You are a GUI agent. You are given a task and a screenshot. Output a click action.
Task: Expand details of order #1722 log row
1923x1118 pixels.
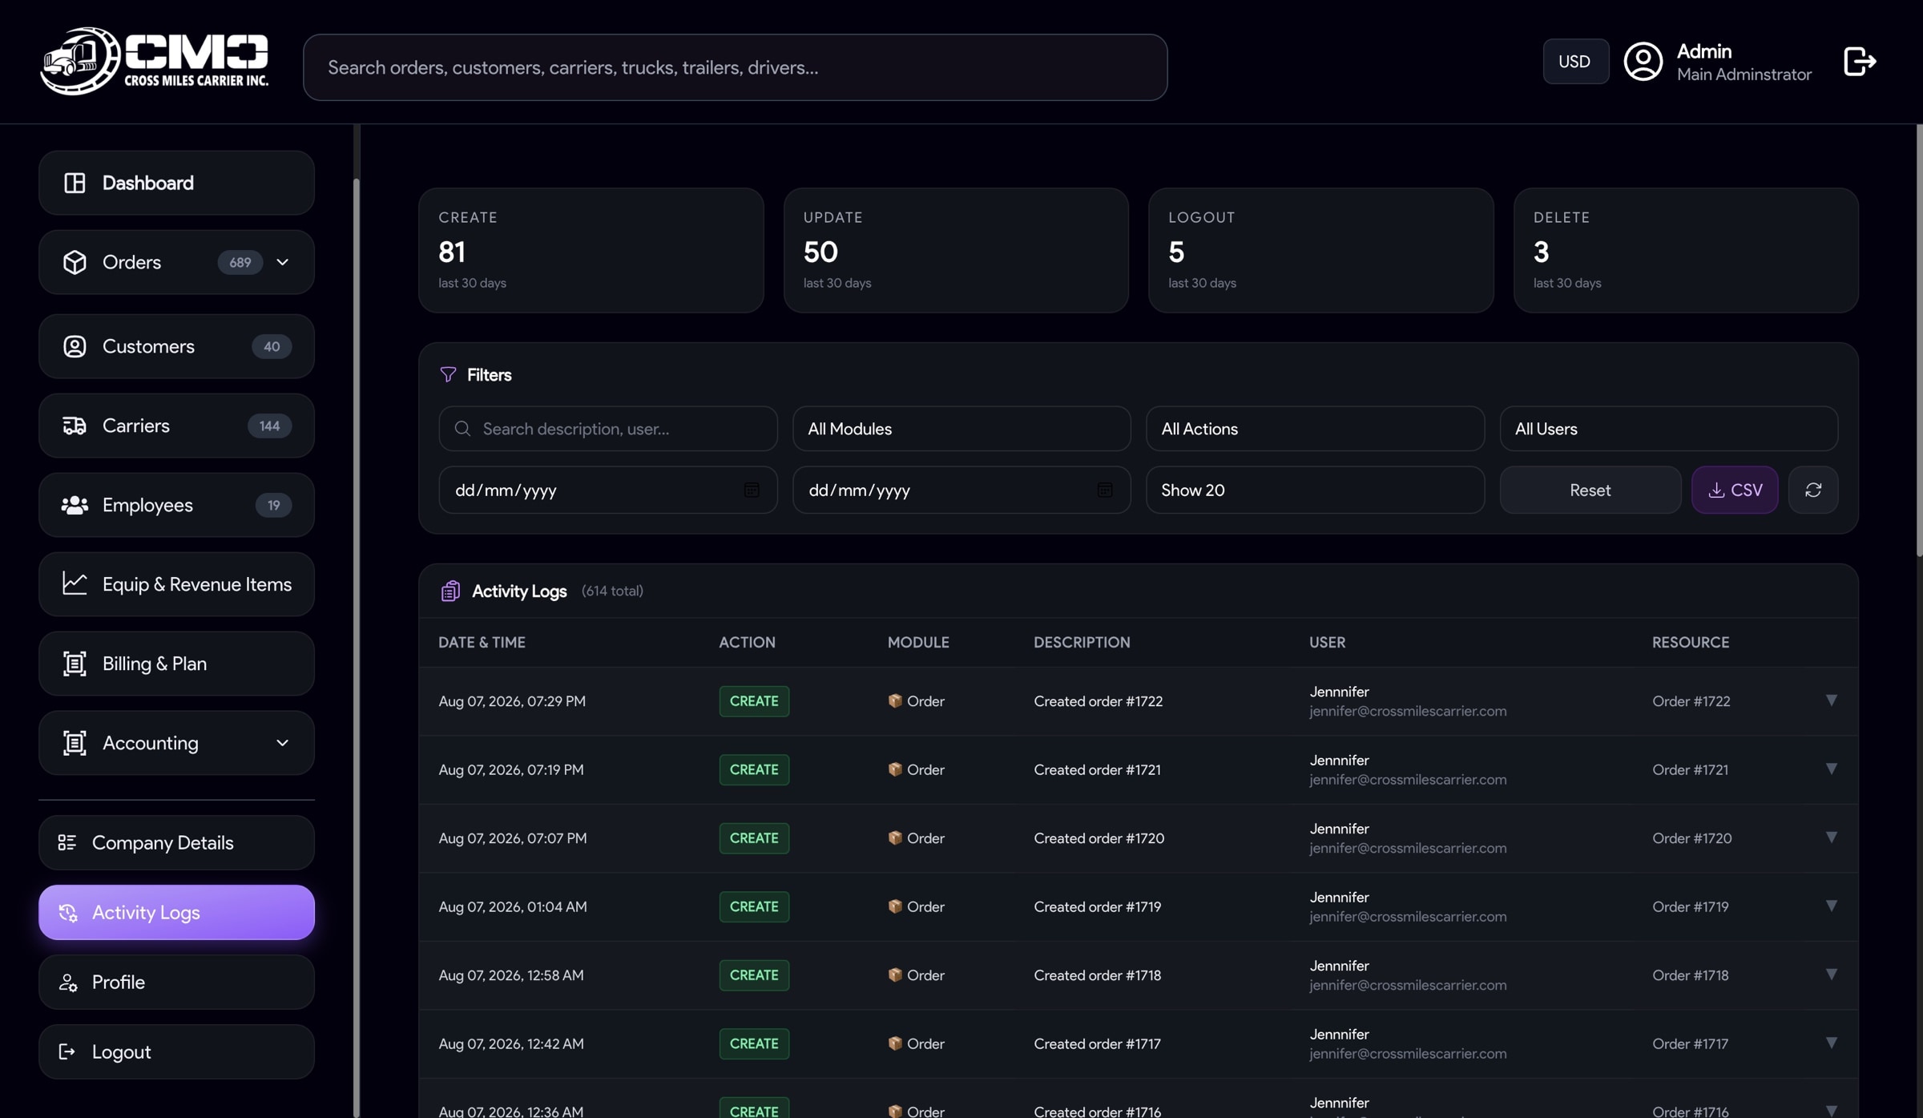pyautogui.click(x=1832, y=700)
